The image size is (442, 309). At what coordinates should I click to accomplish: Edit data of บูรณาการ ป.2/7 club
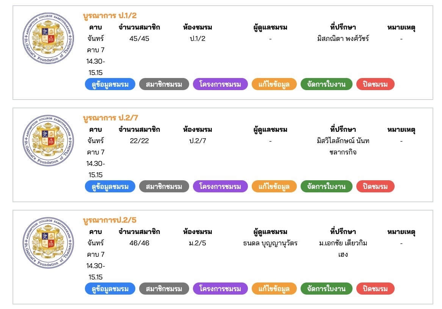274,186
